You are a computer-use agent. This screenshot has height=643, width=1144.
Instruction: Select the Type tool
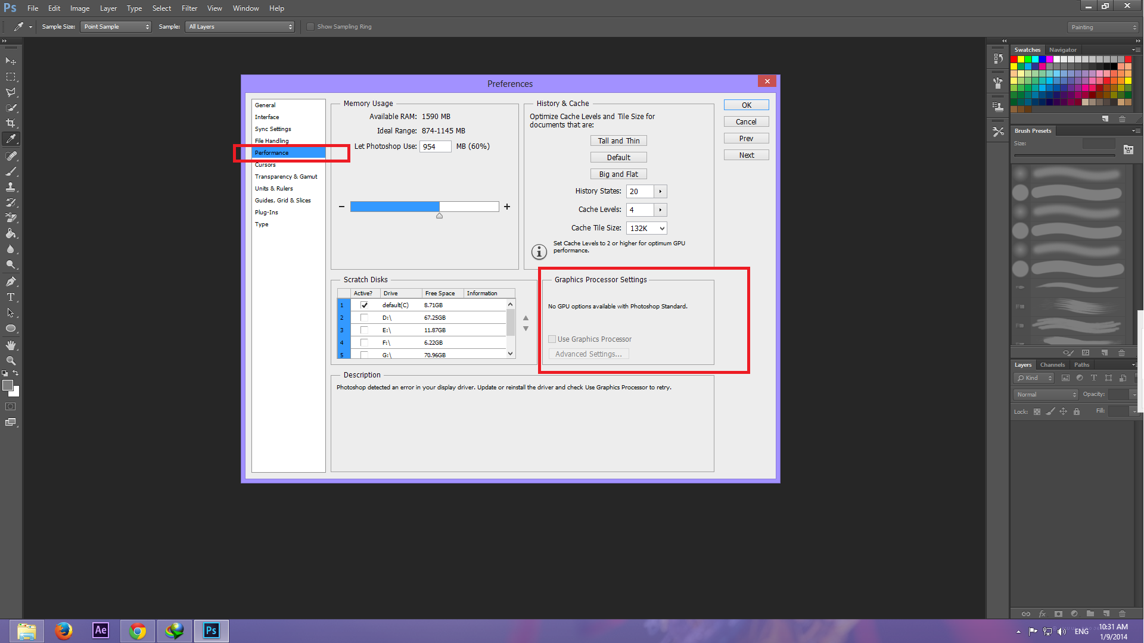click(x=11, y=298)
